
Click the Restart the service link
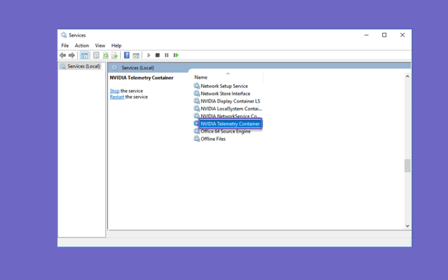click(x=117, y=97)
